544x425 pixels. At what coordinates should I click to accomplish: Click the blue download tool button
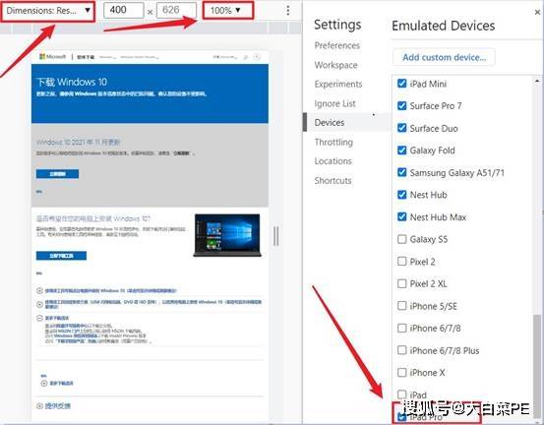point(61,256)
